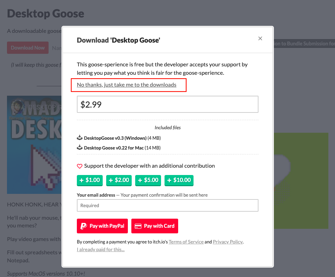Add $10.00 to the contribution
The image size is (335, 277).
pos(179,180)
